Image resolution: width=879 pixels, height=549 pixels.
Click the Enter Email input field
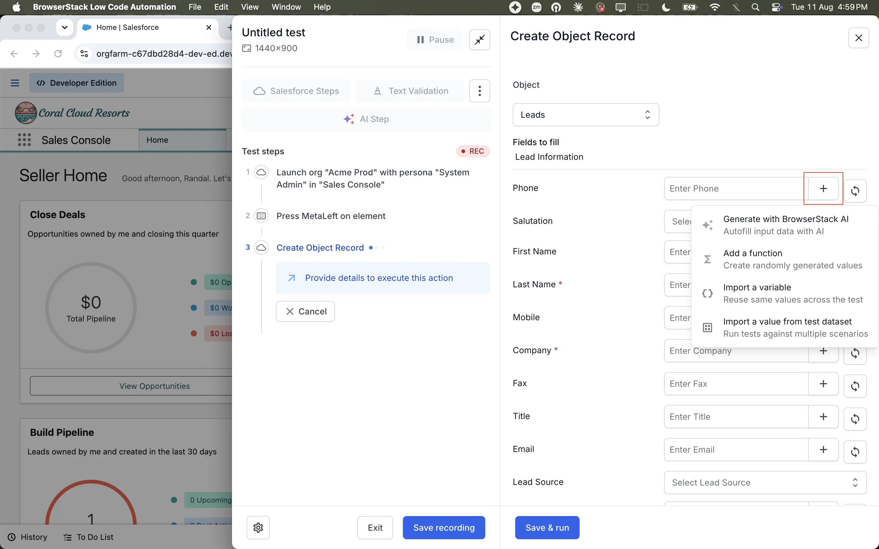coord(736,450)
